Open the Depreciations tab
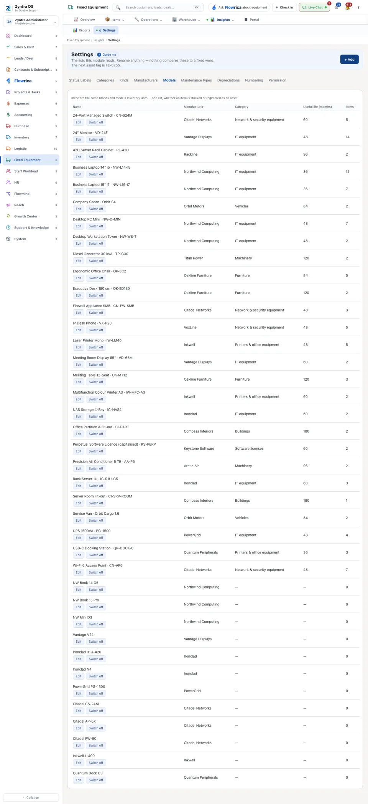 (x=228, y=80)
